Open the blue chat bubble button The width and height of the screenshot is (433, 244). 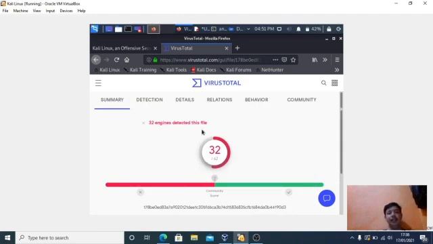(x=327, y=198)
